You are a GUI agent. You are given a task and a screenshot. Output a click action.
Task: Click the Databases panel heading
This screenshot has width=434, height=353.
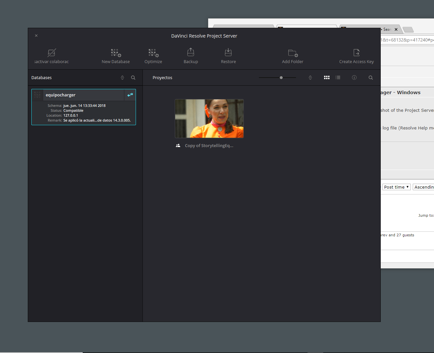point(42,77)
